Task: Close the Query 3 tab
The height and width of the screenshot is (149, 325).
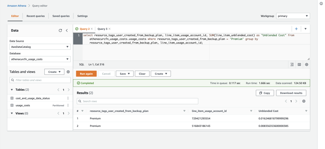Action: tap(109, 29)
